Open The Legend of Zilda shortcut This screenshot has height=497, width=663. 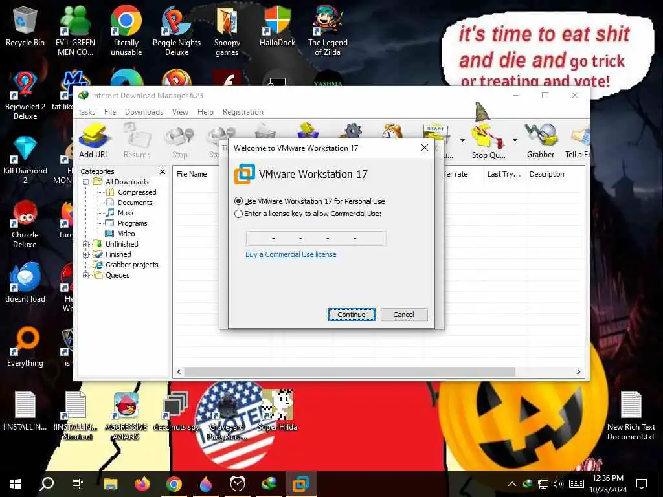328,30
